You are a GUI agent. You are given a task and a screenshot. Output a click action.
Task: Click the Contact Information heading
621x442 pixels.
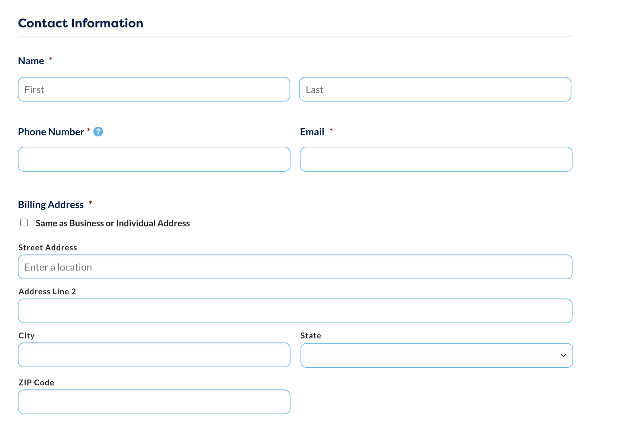[81, 23]
